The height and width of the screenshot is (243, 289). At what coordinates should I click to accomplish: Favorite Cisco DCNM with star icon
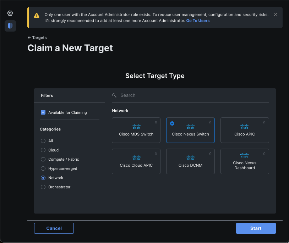tap(210, 153)
